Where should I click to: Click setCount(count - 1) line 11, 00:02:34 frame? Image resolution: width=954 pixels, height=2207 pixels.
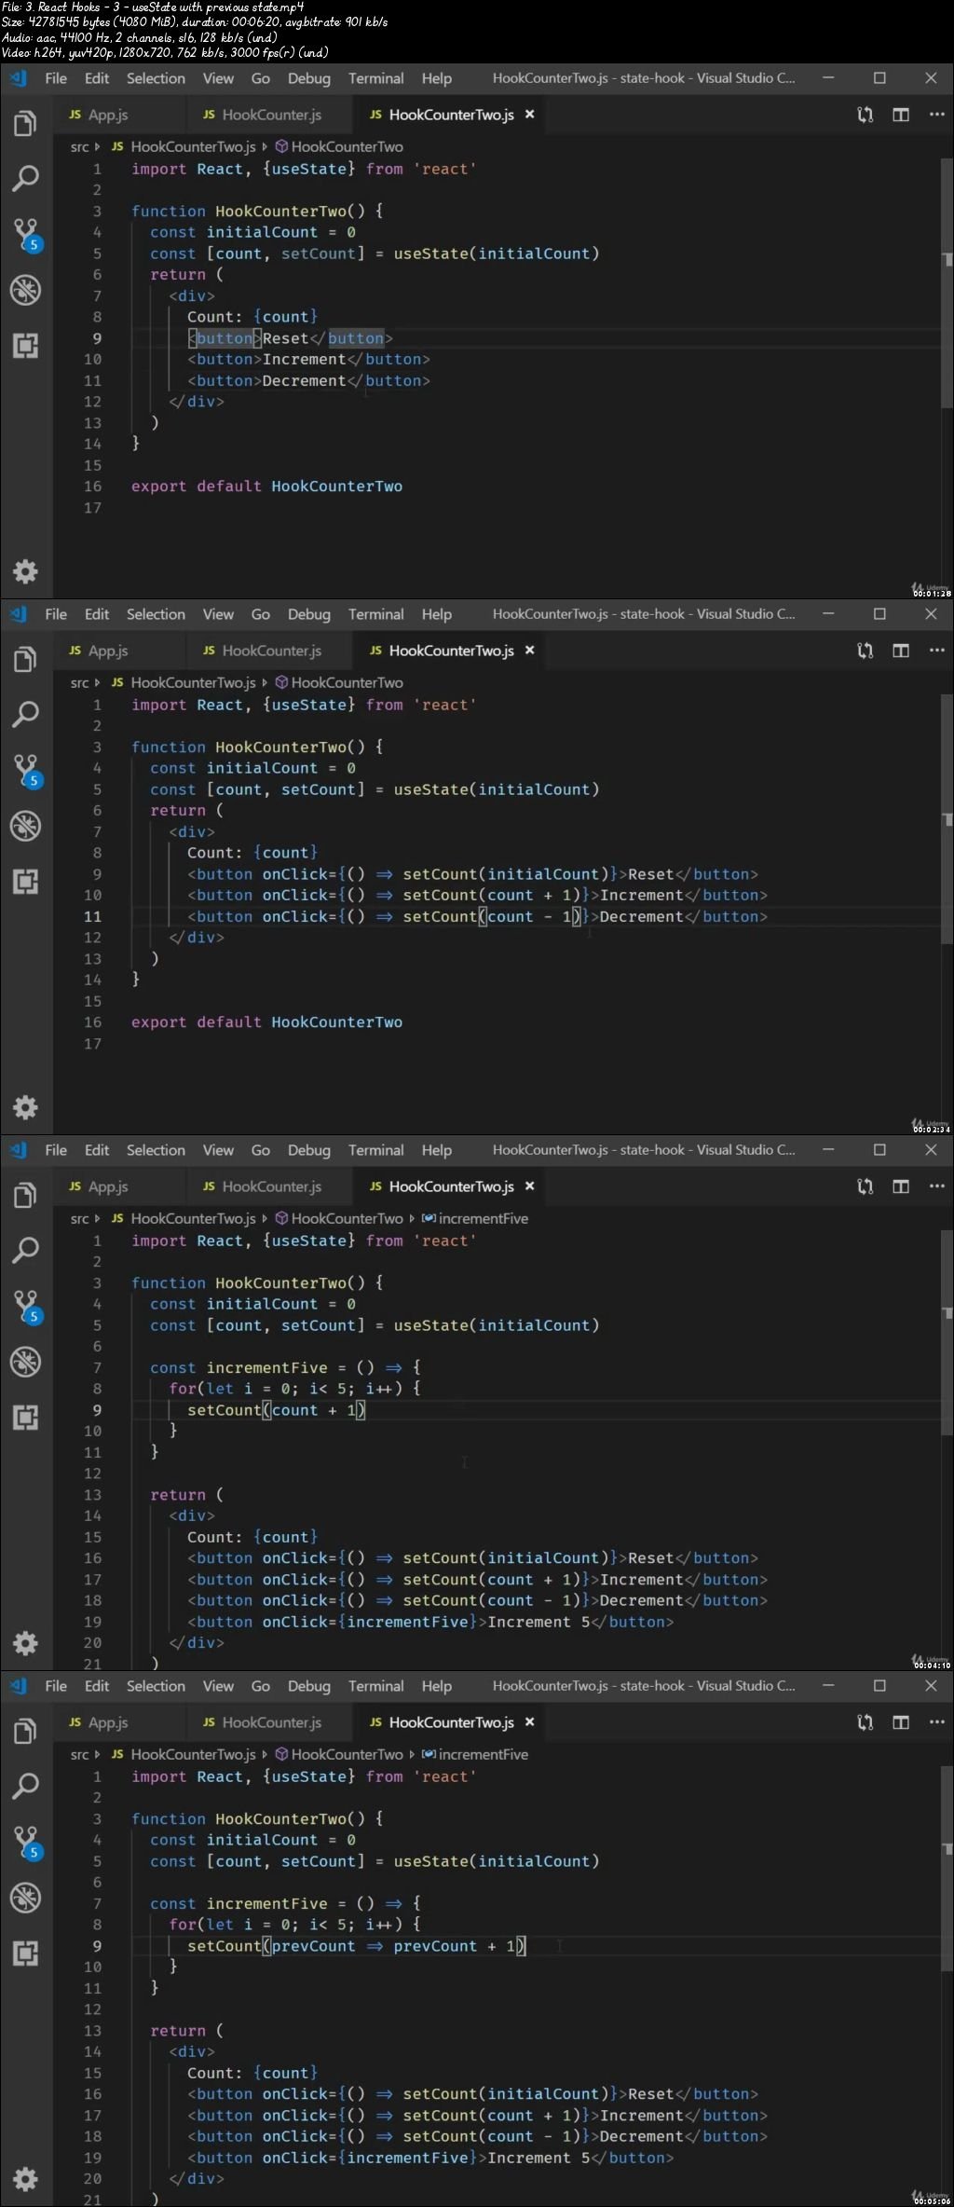pyautogui.click(x=492, y=916)
